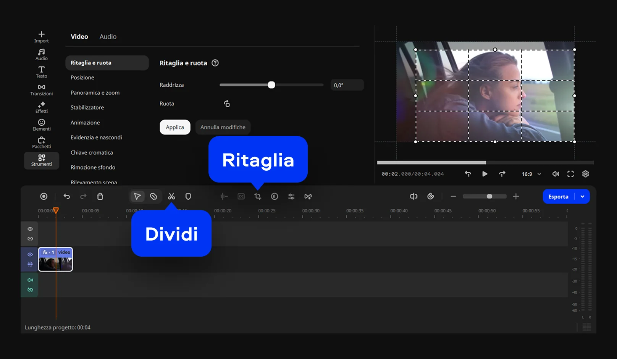Open the color adjustment sliders icon

point(291,196)
